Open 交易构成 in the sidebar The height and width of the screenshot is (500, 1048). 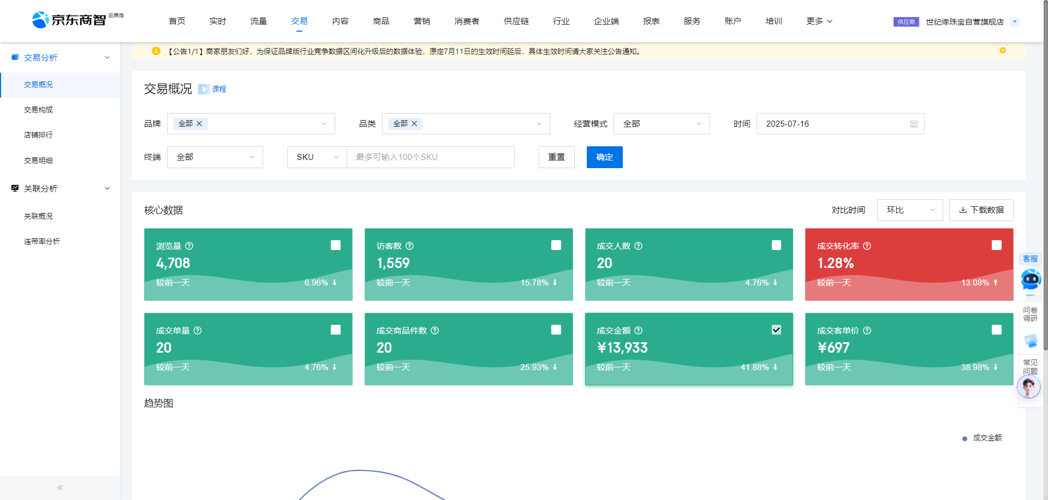tap(38, 110)
